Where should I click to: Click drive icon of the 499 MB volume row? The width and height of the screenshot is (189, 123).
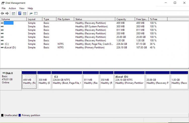point(2,23)
